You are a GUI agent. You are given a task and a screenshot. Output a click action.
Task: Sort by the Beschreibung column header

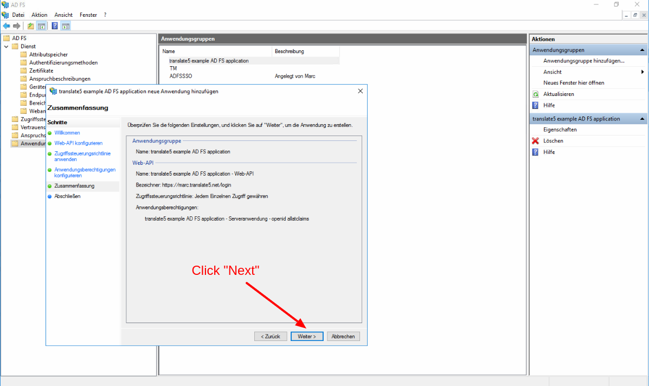pyautogui.click(x=305, y=52)
